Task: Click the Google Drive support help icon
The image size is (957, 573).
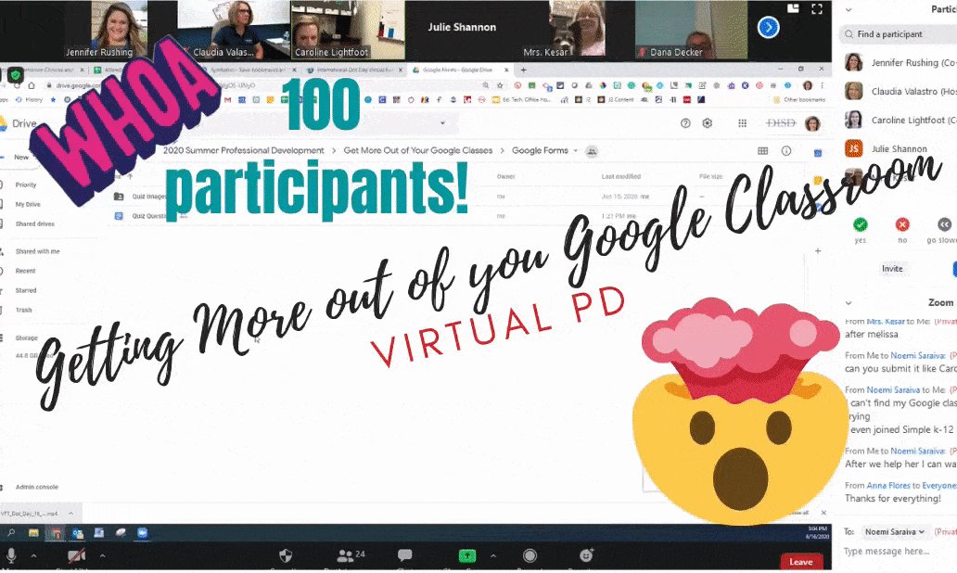Action: [x=684, y=123]
